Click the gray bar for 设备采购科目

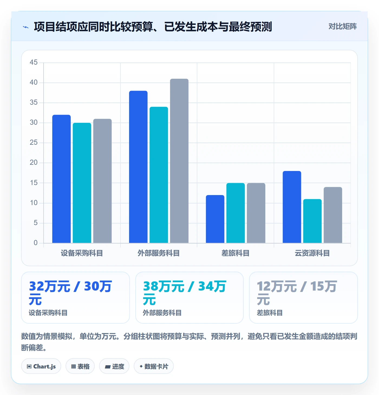[102, 181]
